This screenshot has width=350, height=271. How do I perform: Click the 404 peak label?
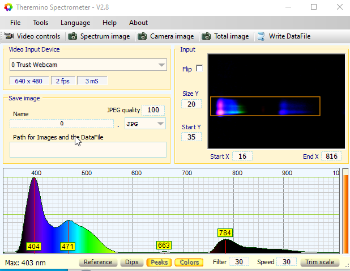click(34, 247)
